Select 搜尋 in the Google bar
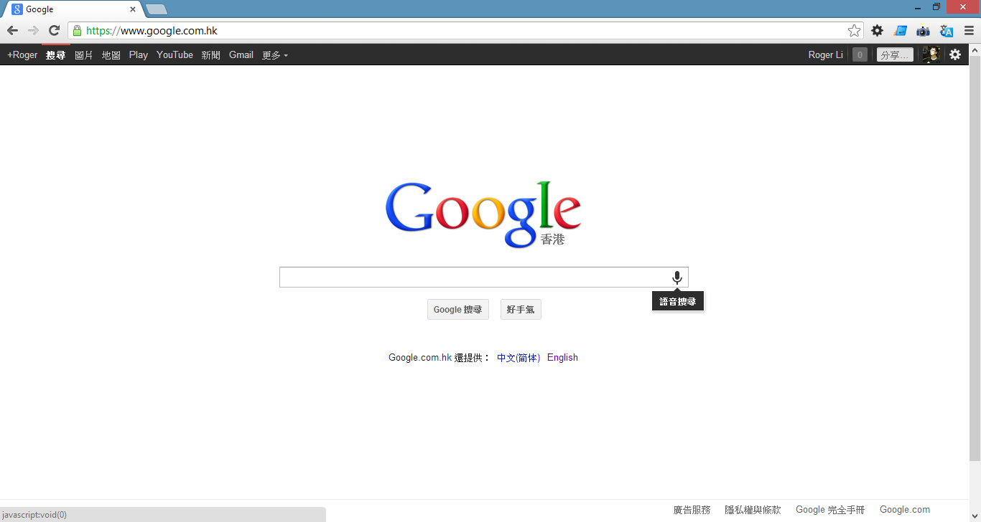The height and width of the screenshot is (522, 981). 56,54
